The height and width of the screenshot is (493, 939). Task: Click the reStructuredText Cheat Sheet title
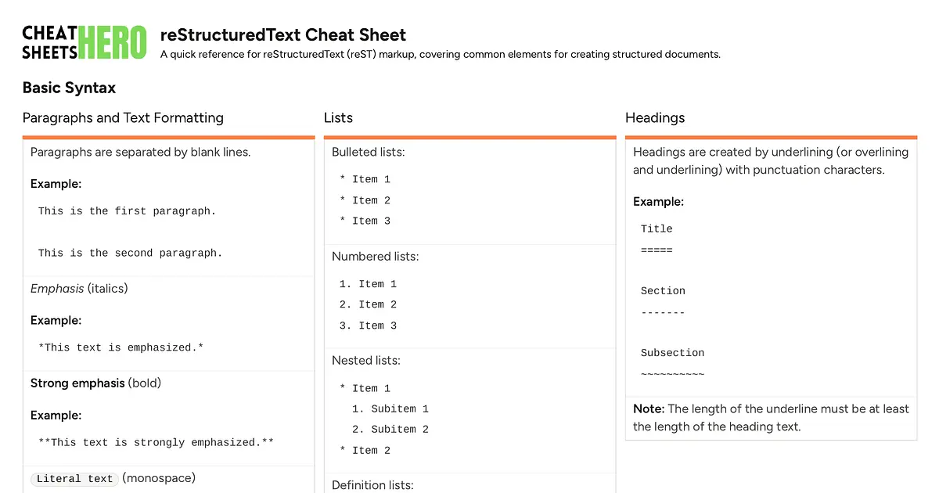283,34
